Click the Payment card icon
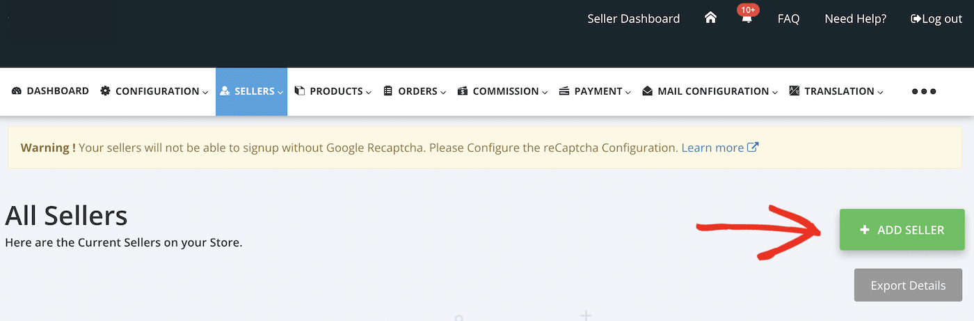 (x=564, y=91)
